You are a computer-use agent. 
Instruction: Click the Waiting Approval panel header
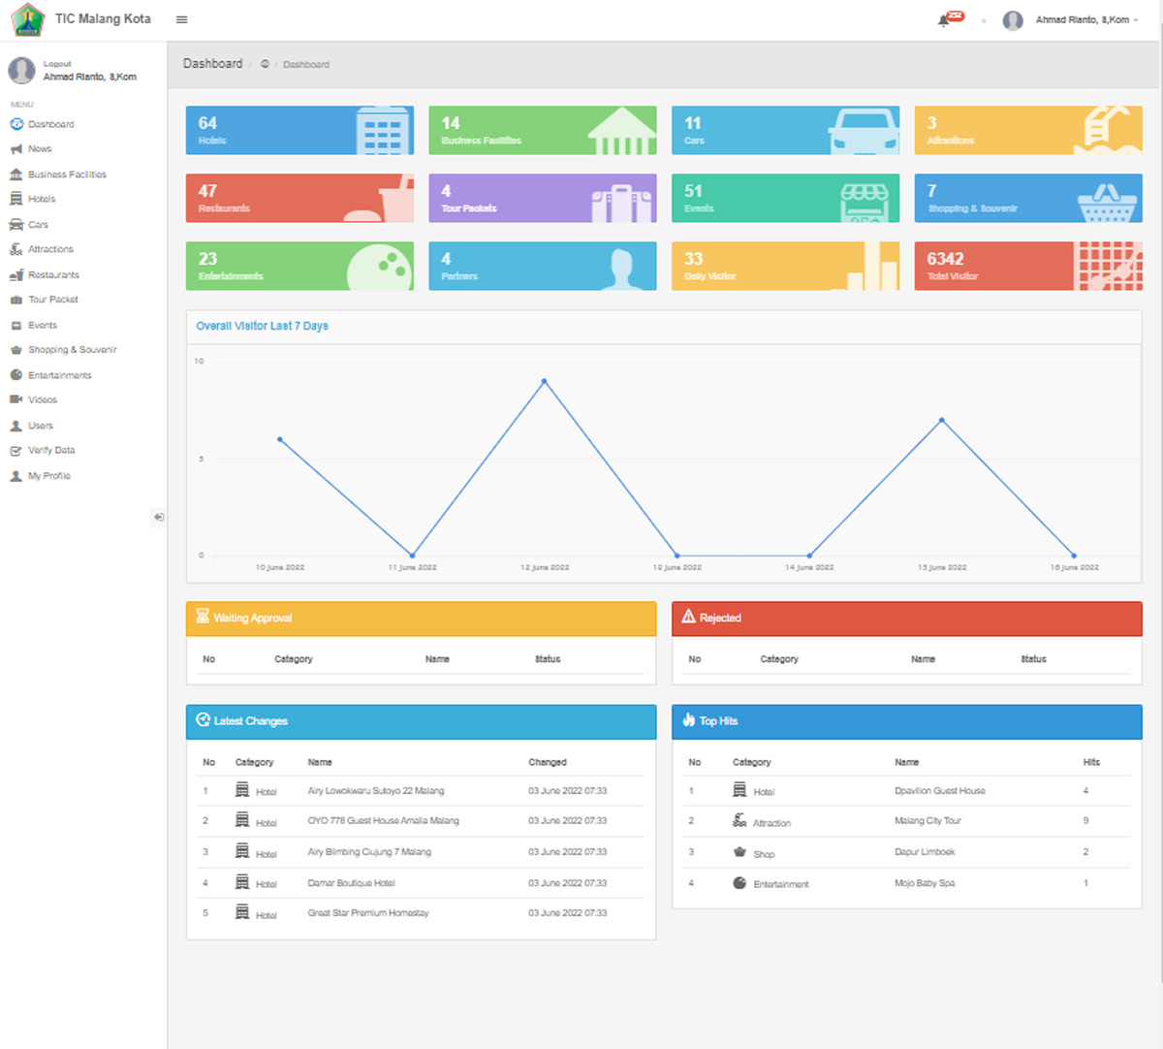pos(421,619)
